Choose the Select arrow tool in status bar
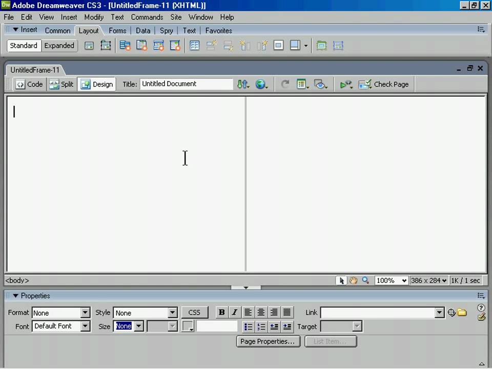 (341, 280)
